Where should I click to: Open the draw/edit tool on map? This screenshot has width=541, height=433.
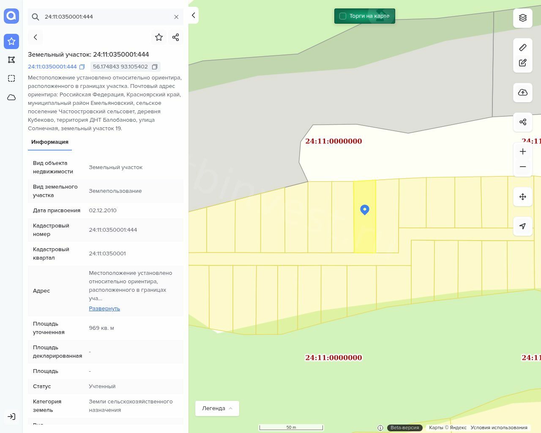click(523, 63)
